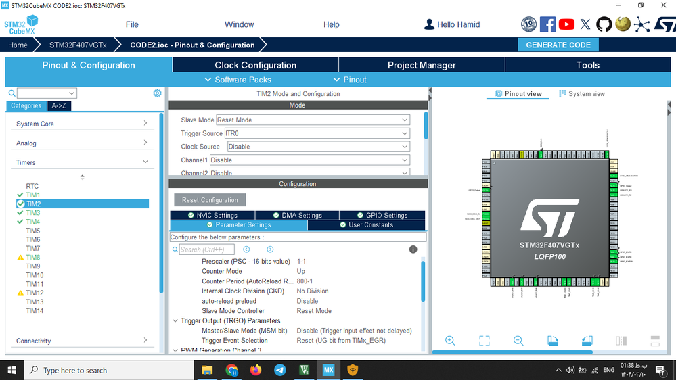This screenshot has height=380, width=676.
Task: Click the vertical split view icon
Action: [x=621, y=341]
